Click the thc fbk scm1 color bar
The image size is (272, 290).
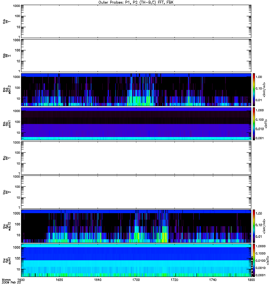pos(254,260)
